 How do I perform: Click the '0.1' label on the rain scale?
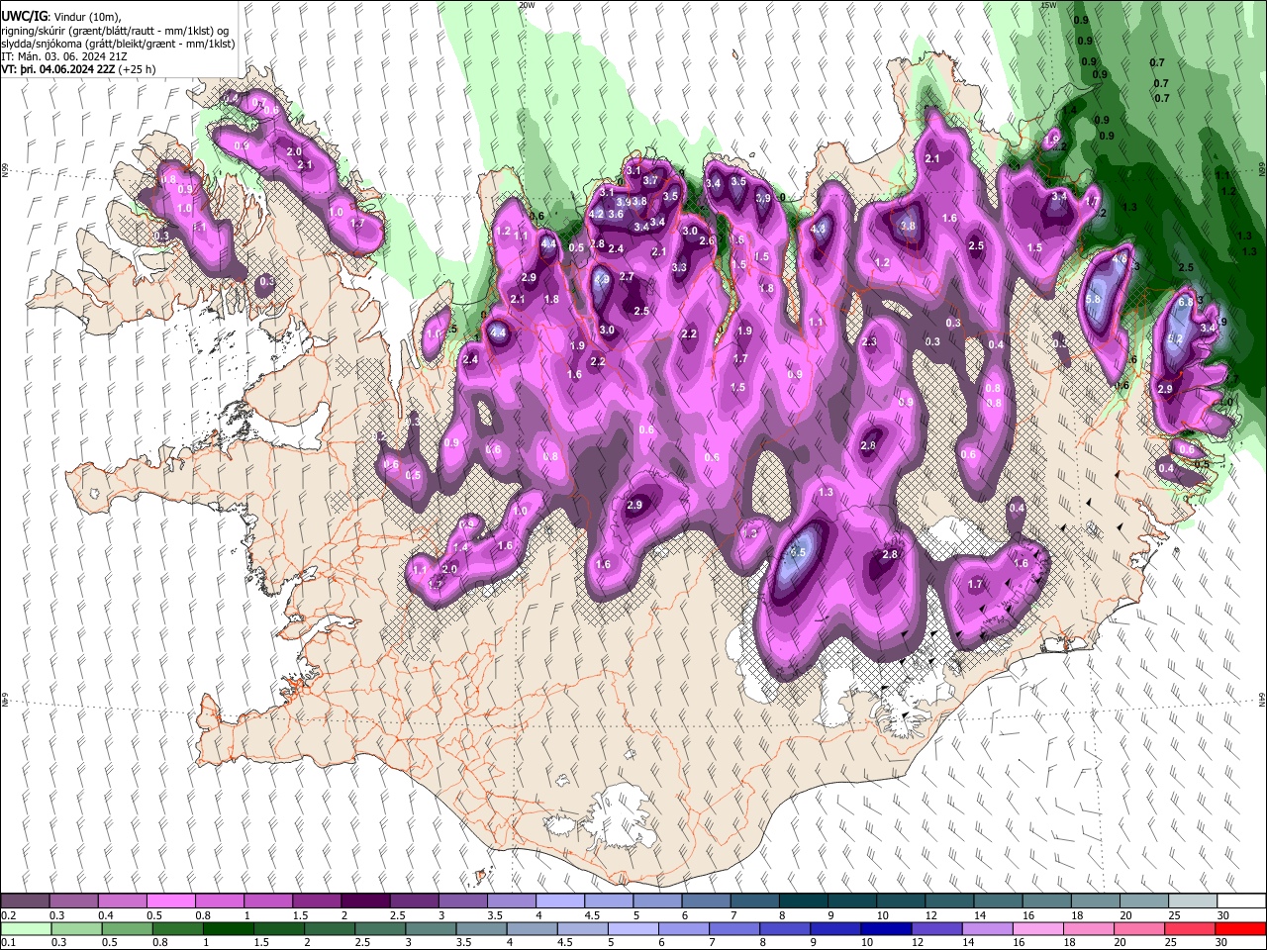pos(8,943)
